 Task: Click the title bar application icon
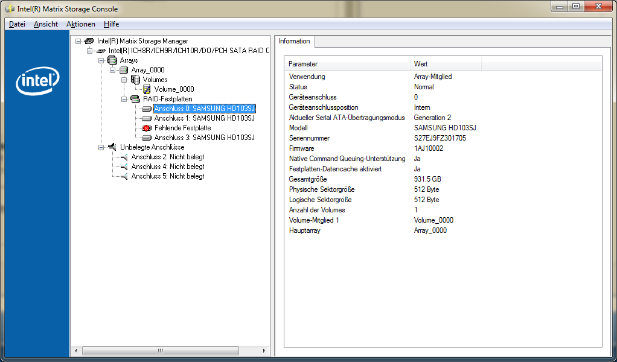coord(10,8)
